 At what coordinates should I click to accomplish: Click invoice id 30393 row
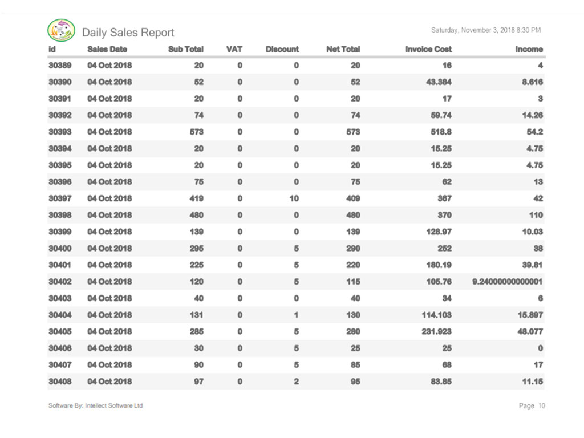point(59,132)
